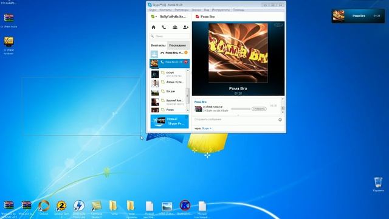The width and height of the screenshot is (389, 219).
Task: Click the cs cheat rusia.rar file icon in chat
Action: point(199,109)
